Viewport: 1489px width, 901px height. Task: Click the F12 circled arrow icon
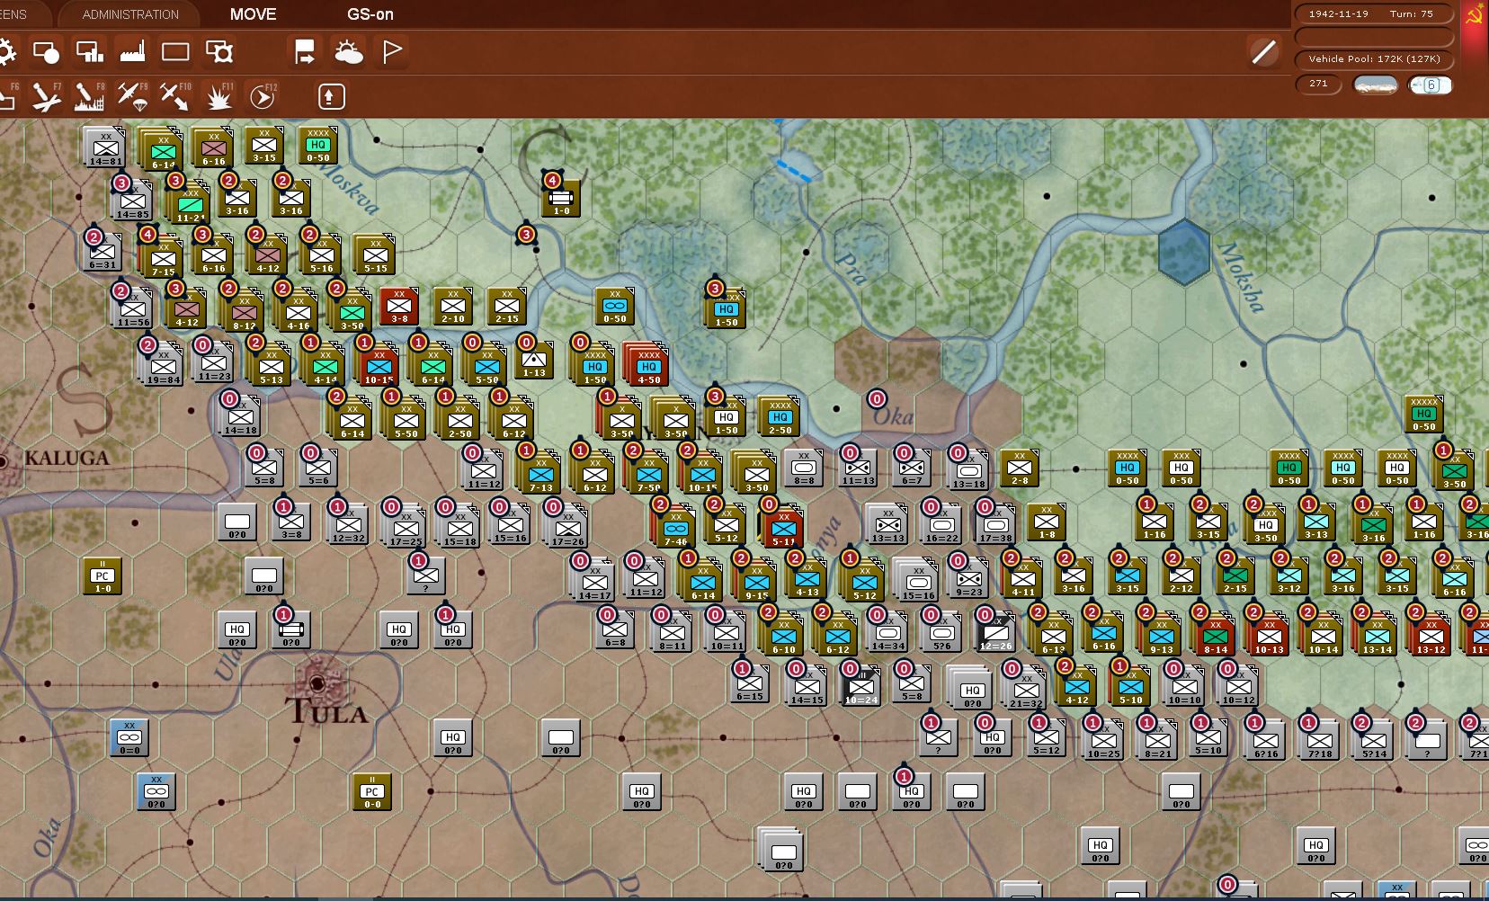263,96
